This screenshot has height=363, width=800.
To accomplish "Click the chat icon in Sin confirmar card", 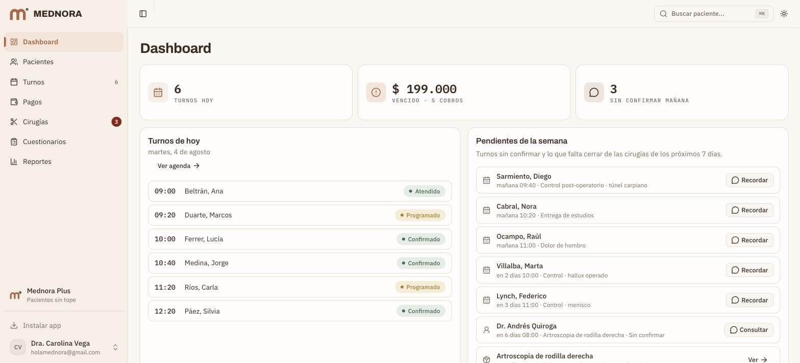I will [594, 92].
